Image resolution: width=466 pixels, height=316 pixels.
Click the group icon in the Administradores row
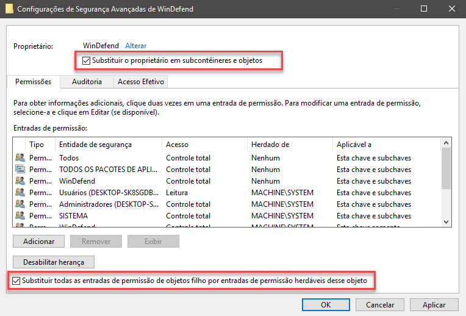[x=20, y=204]
